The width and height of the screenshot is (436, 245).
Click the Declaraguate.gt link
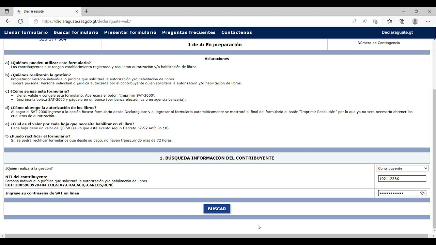[397, 32]
